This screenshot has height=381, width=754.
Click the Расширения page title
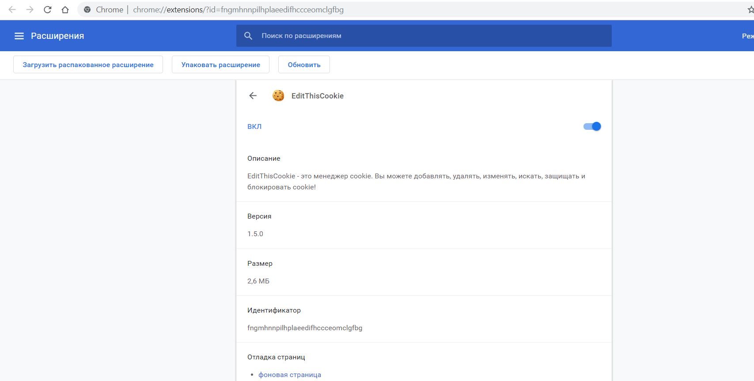click(x=57, y=36)
